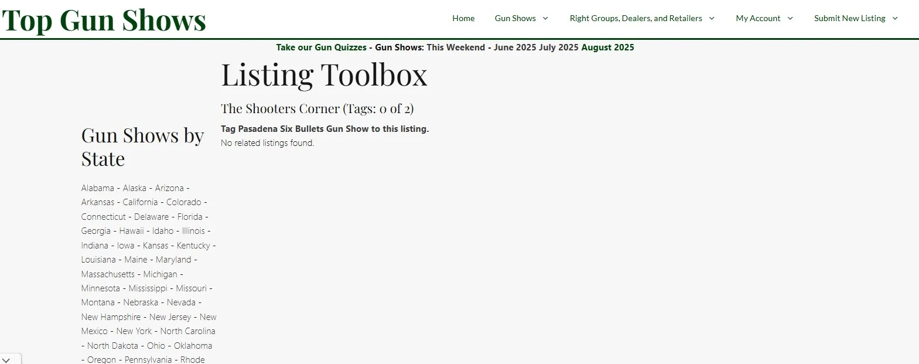Select Pennsylvania from state list
Image resolution: width=919 pixels, height=364 pixels.
tap(148, 360)
